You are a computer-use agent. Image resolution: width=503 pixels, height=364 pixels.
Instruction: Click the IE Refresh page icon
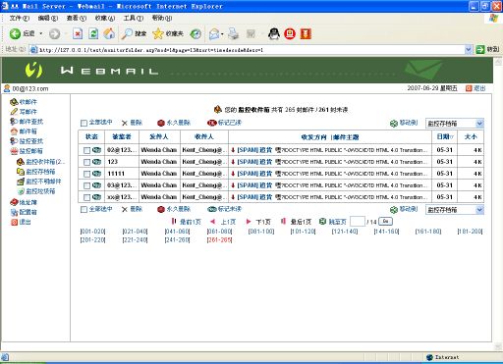point(93,33)
